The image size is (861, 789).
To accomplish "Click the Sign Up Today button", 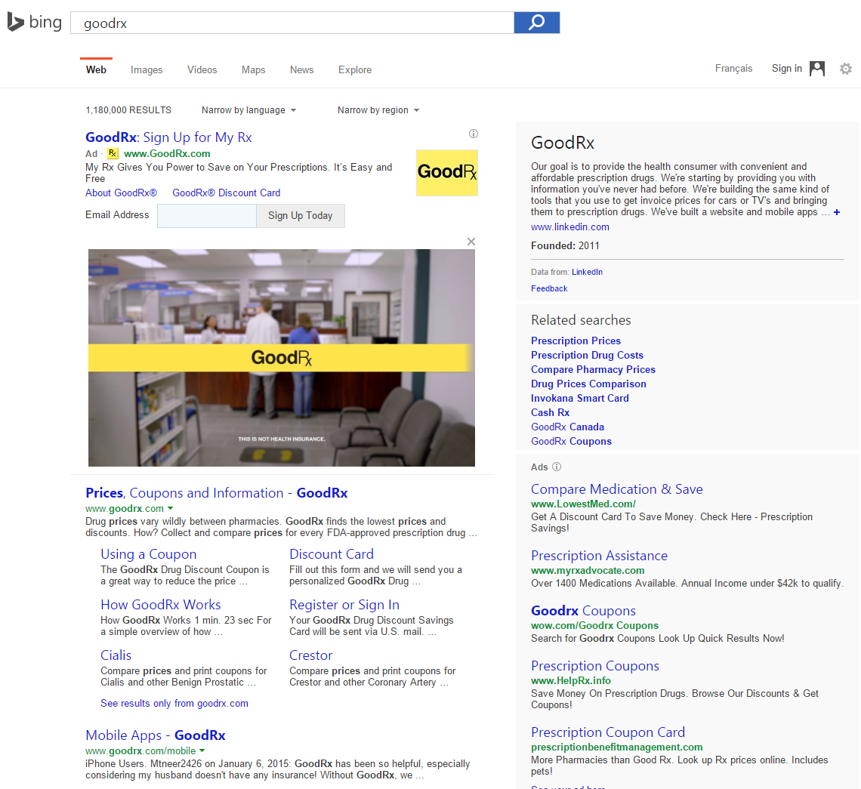I will (300, 215).
